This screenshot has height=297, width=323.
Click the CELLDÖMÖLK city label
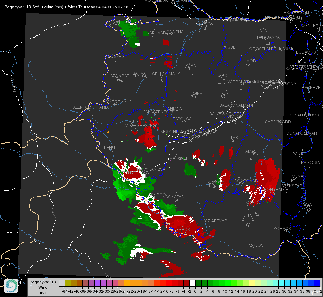coord(166,74)
